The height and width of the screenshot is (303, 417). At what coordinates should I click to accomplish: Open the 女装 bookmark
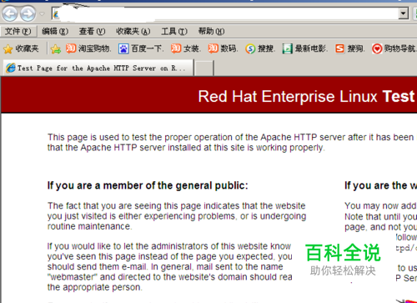click(x=185, y=48)
